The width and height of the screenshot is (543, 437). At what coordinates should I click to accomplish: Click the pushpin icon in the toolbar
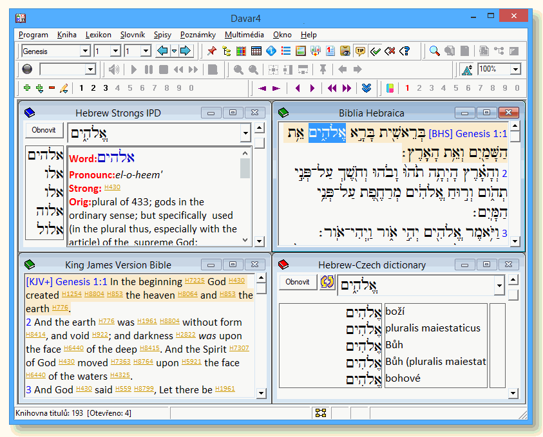(212, 51)
